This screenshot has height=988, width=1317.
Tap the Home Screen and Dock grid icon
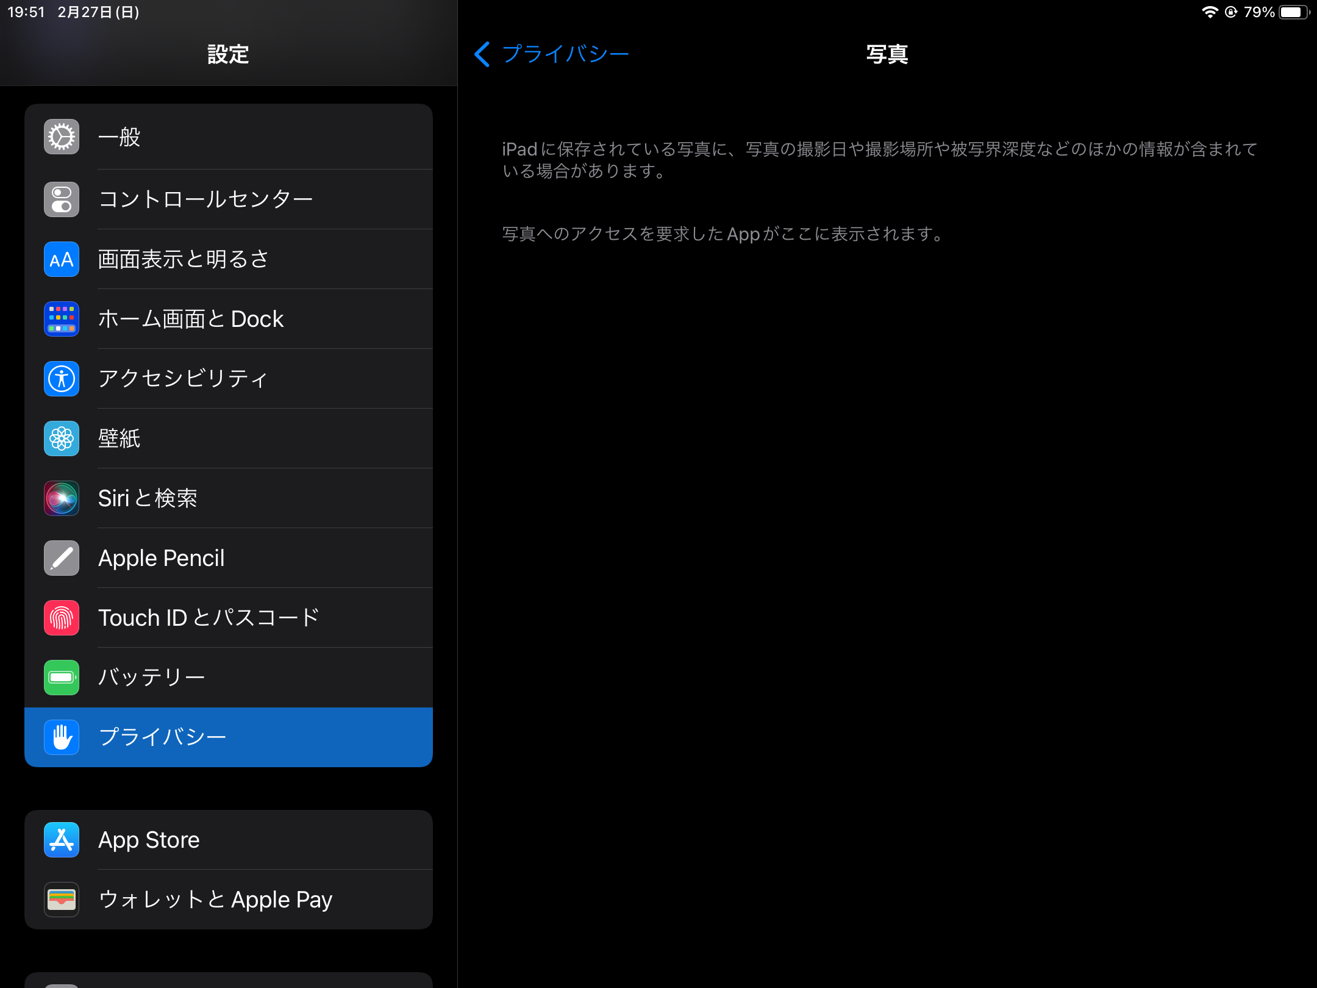tap(62, 319)
